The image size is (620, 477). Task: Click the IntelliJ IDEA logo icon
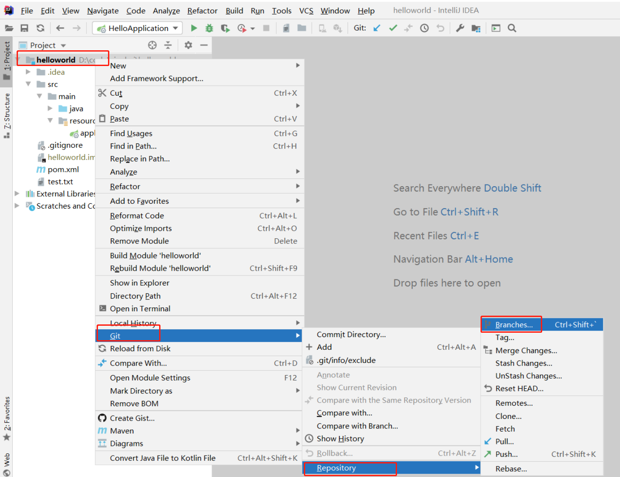9,10
